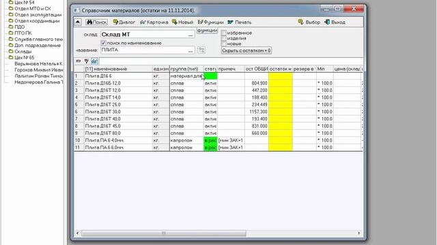
Task: Click the collapse arrow button left of Поиск
Action: [78, 22]
